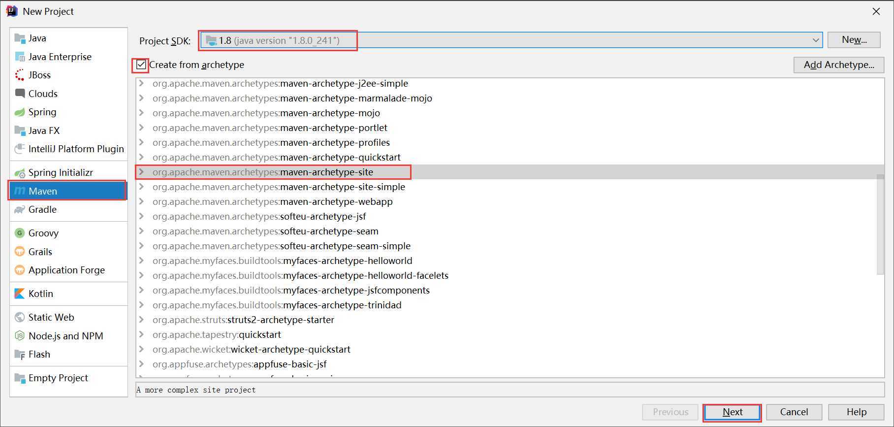The height and width of the screenshot is (427, 894).
Task: Expand struts2-archetype-starter node
Action: (x=142, y=320)
